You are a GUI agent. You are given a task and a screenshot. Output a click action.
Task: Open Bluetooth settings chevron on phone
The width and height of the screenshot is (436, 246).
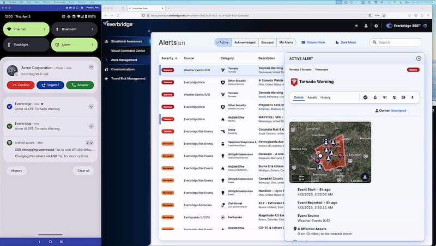pyautogui.click(x=93, y=29)
